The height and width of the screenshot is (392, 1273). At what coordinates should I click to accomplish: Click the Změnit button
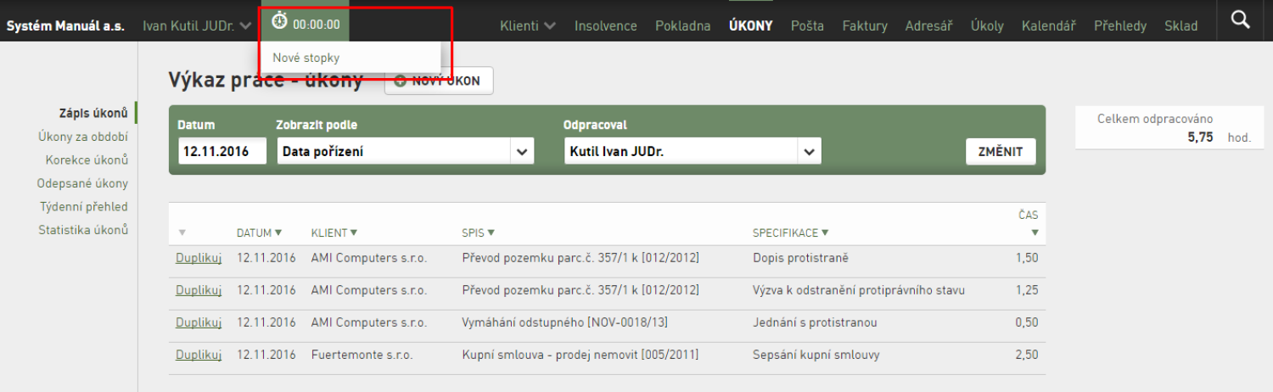(1001, 152)
